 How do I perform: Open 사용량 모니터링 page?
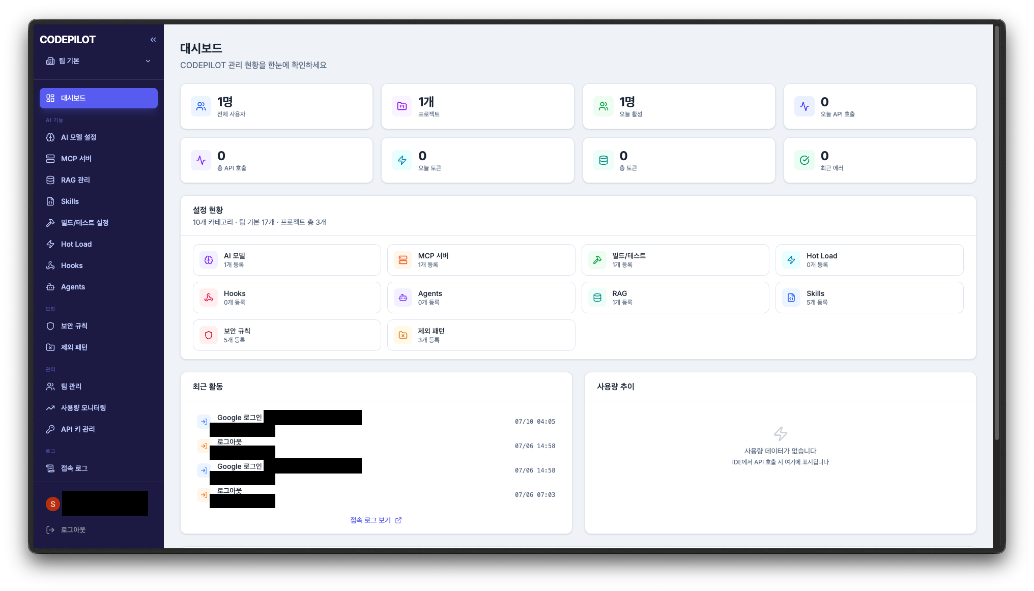pos(99,408)
